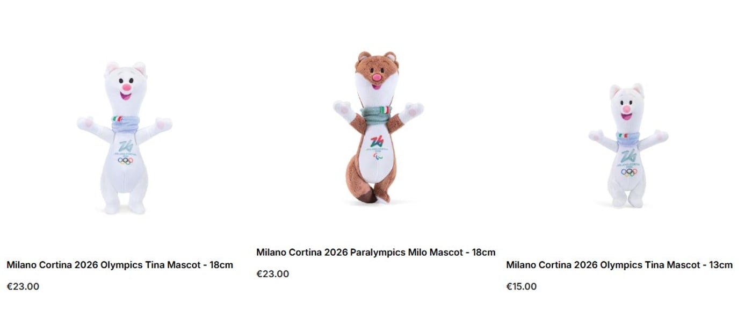Screen dimensions: 752x310
Task: Select the €15.00 price under Tina 13cm
Action: [x=522, y=286]
